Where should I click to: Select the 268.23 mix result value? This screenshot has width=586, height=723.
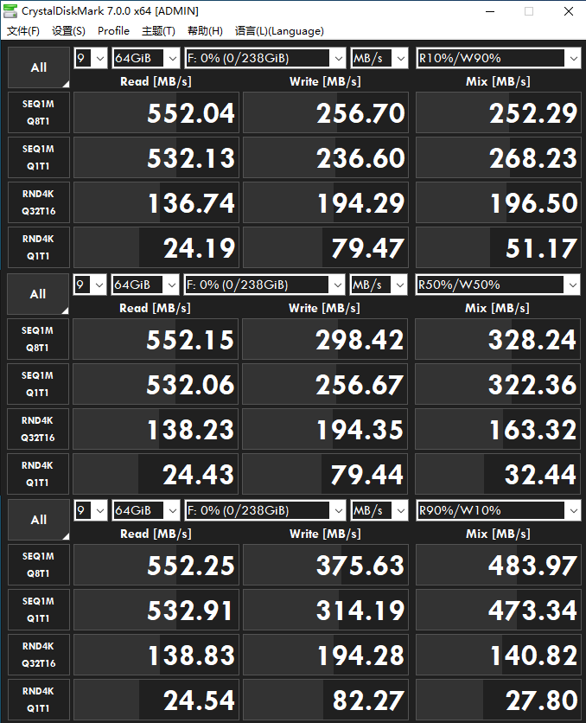click(499, 157)
